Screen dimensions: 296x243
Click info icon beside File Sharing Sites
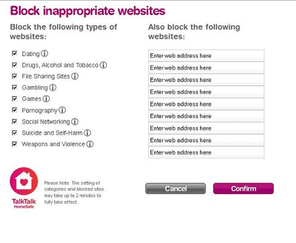pyautogui.click(x=75, y=76)
